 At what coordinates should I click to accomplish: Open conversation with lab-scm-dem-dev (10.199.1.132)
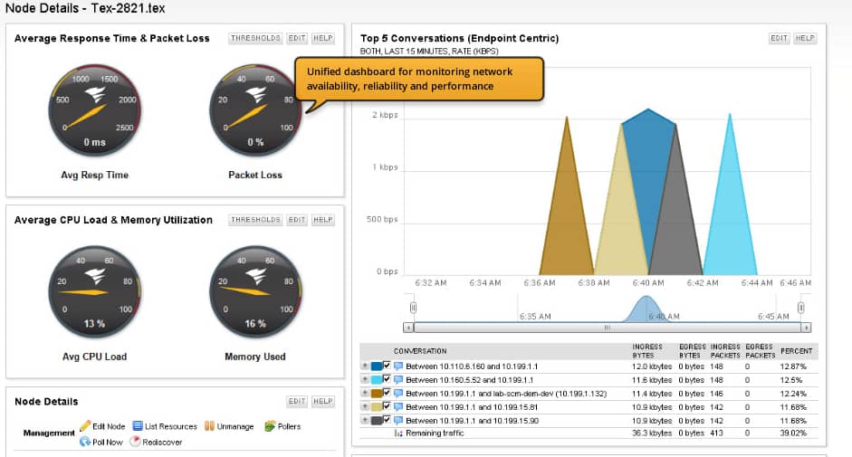click(506, 394)
